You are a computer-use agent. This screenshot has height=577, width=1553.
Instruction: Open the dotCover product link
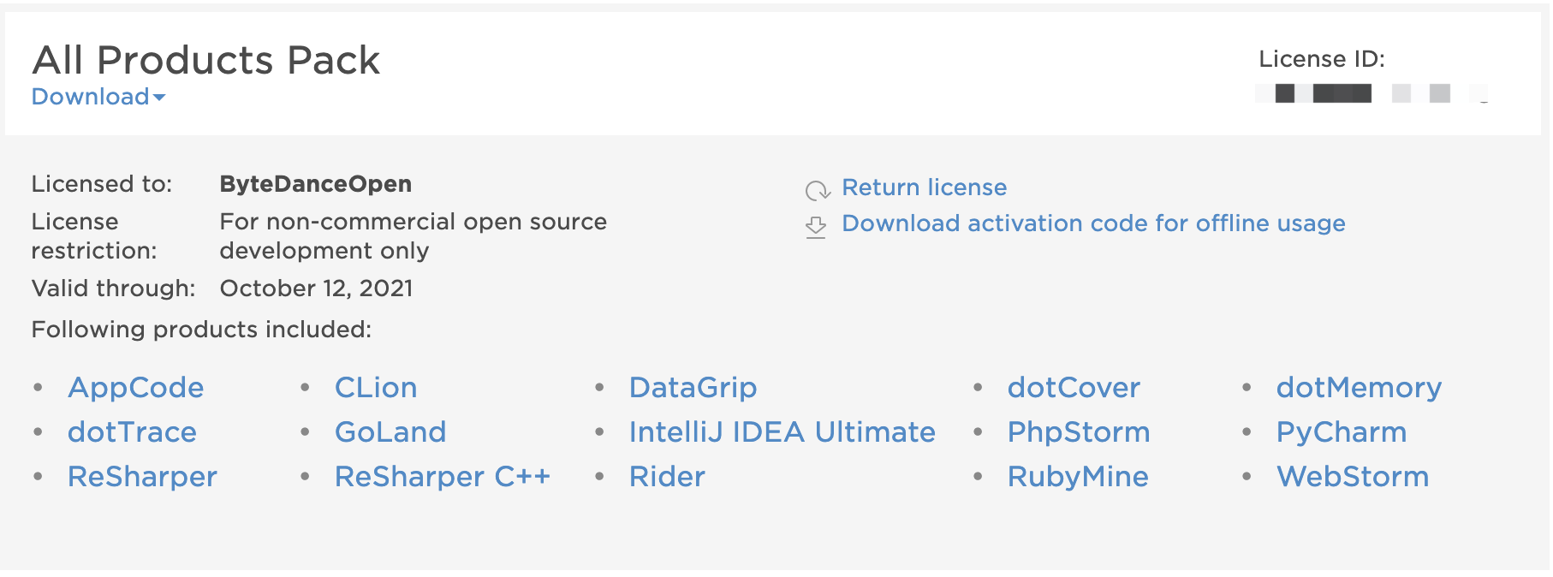(x=1074, y=388)
